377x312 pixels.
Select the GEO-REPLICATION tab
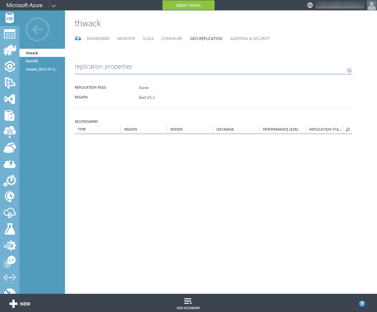click(x=206, y=38)
